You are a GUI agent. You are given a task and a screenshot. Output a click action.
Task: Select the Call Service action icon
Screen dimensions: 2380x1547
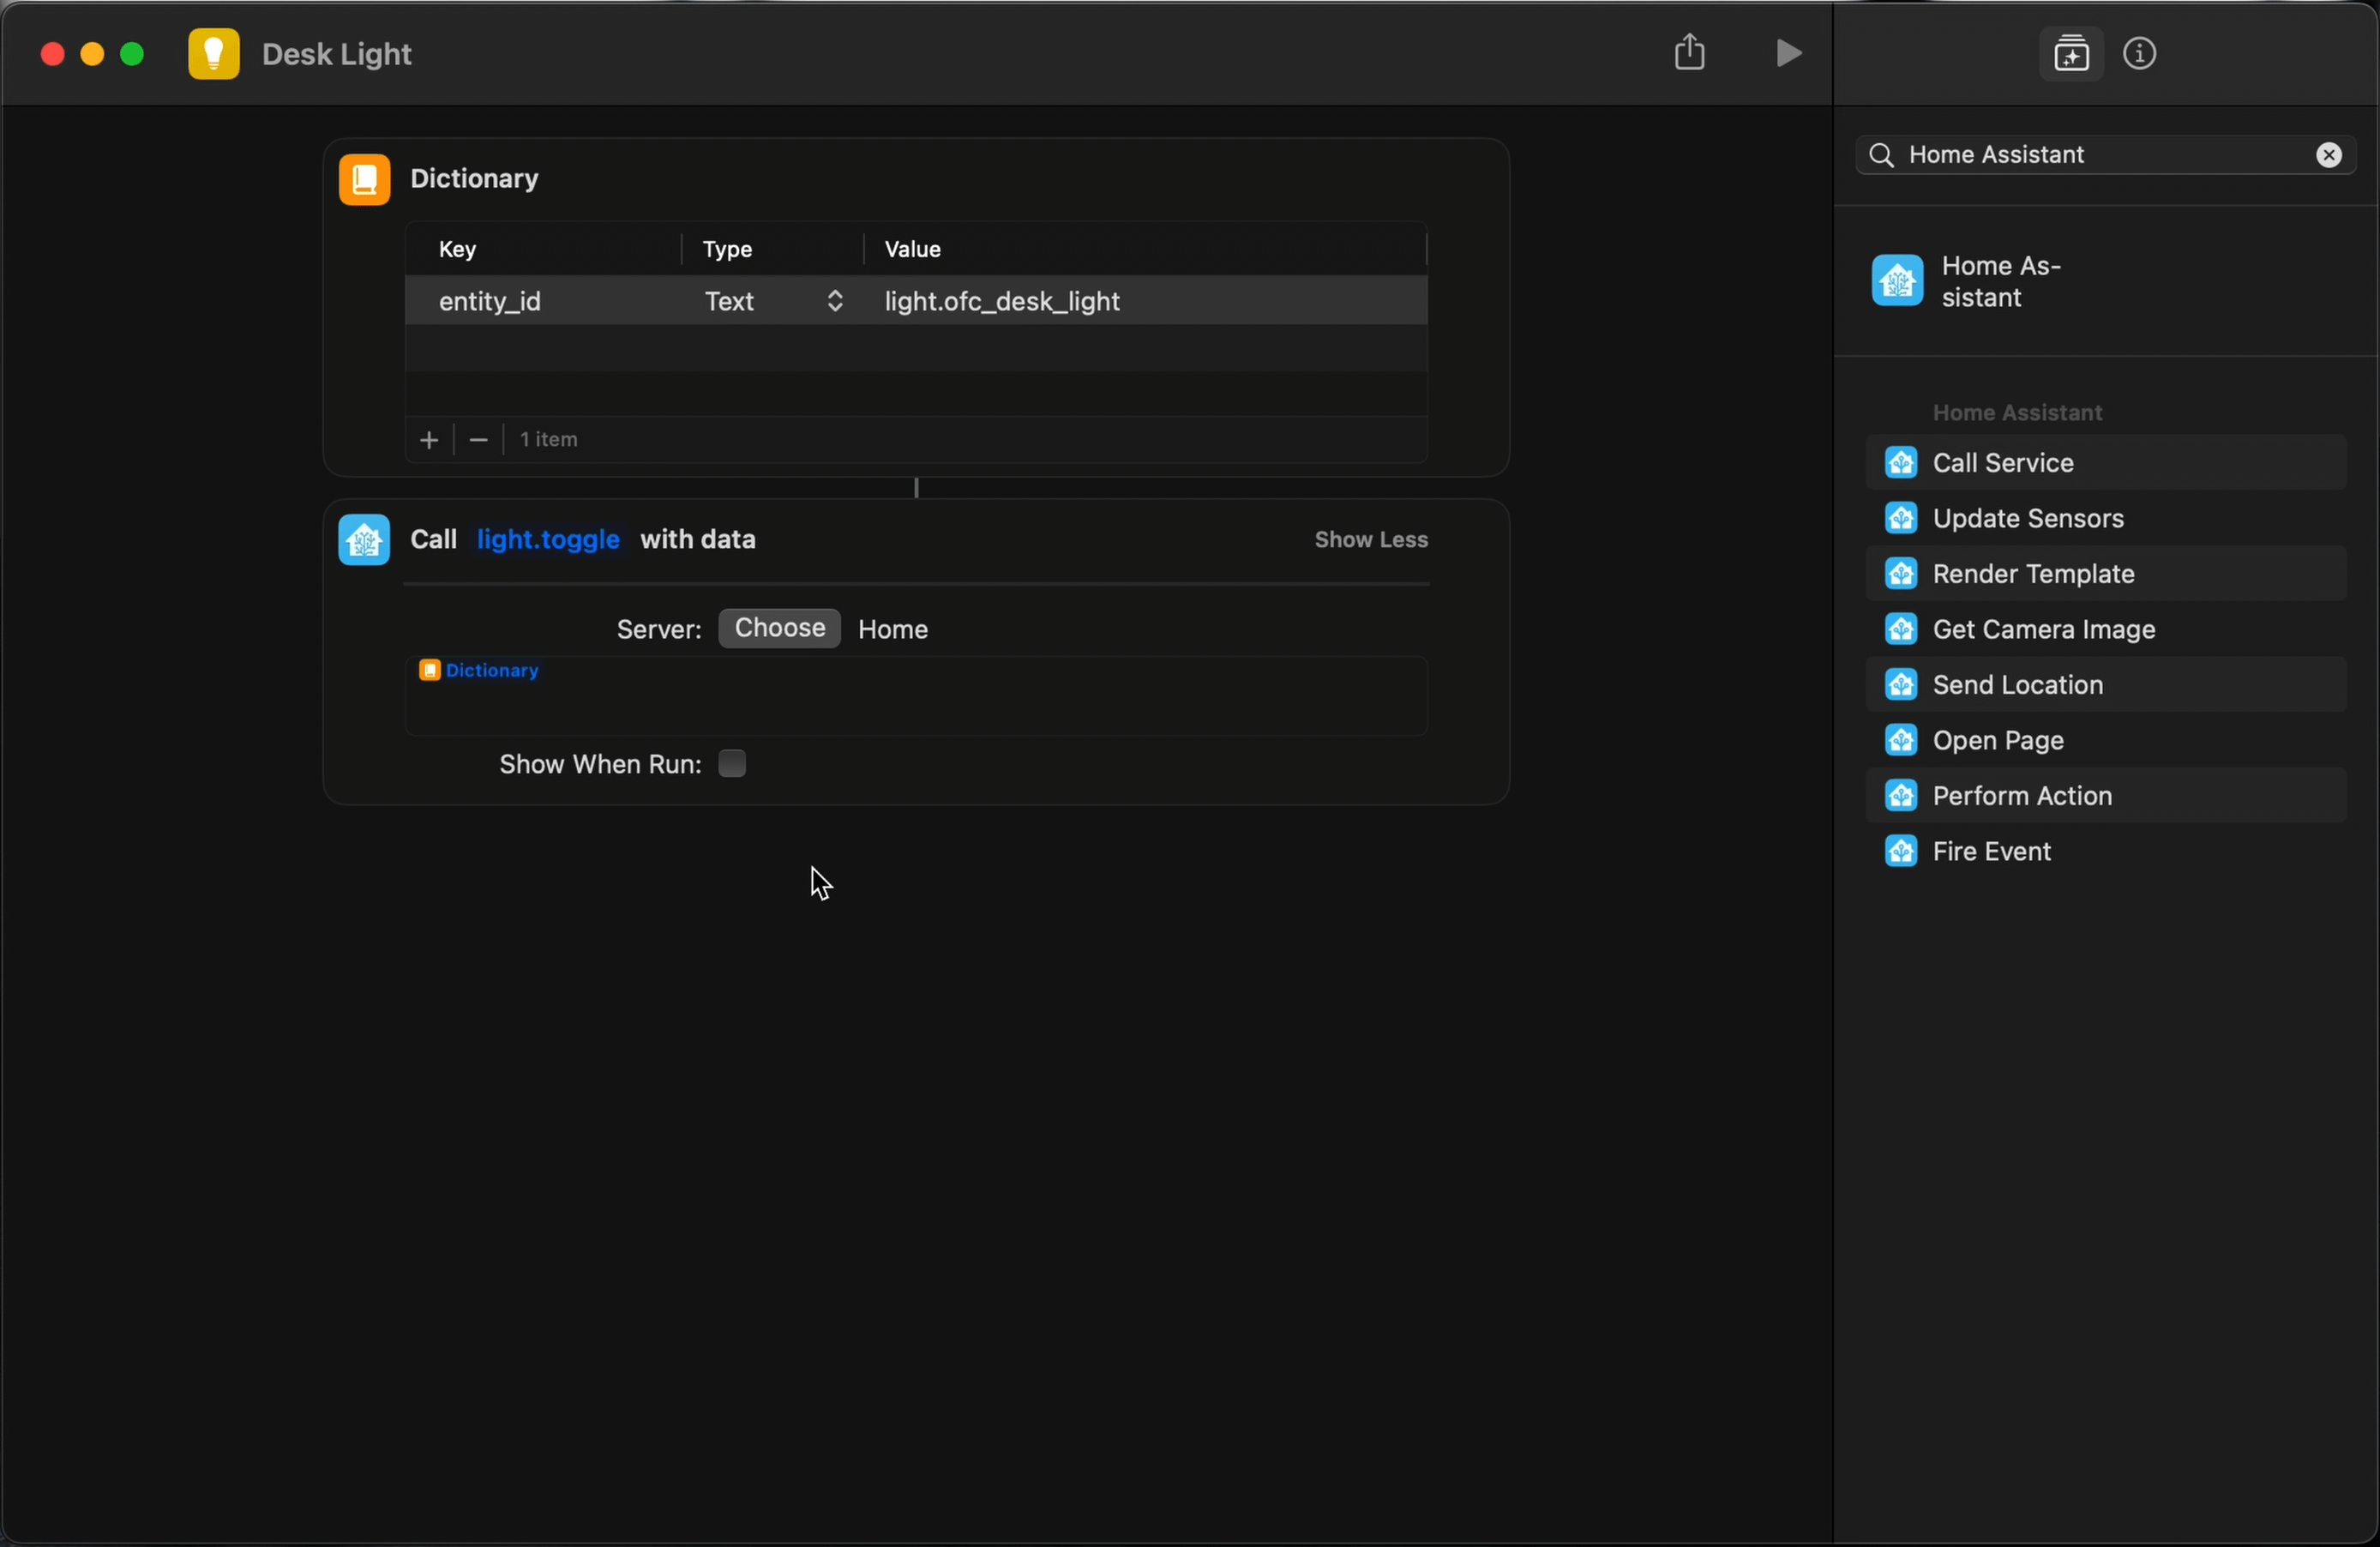pos(1903,463)
